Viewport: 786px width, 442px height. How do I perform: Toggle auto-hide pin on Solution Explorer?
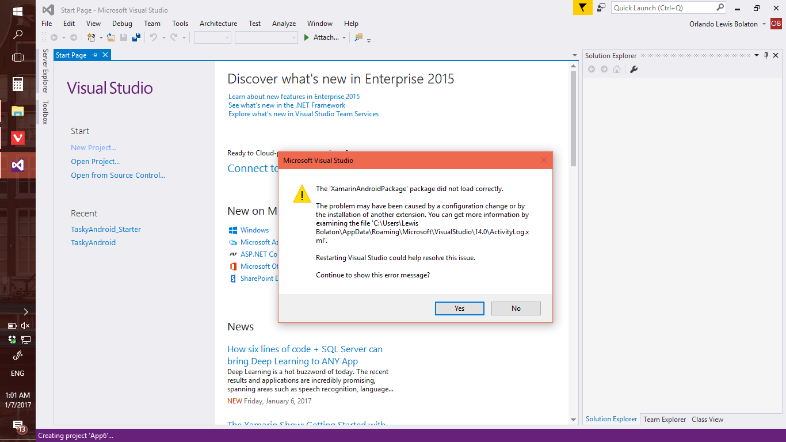click(x=766, y=55)
